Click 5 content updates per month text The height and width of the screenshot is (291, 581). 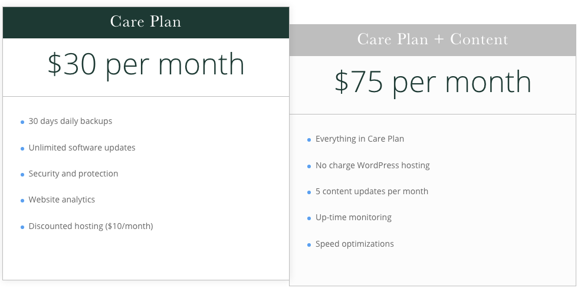(x=372, y=192)
